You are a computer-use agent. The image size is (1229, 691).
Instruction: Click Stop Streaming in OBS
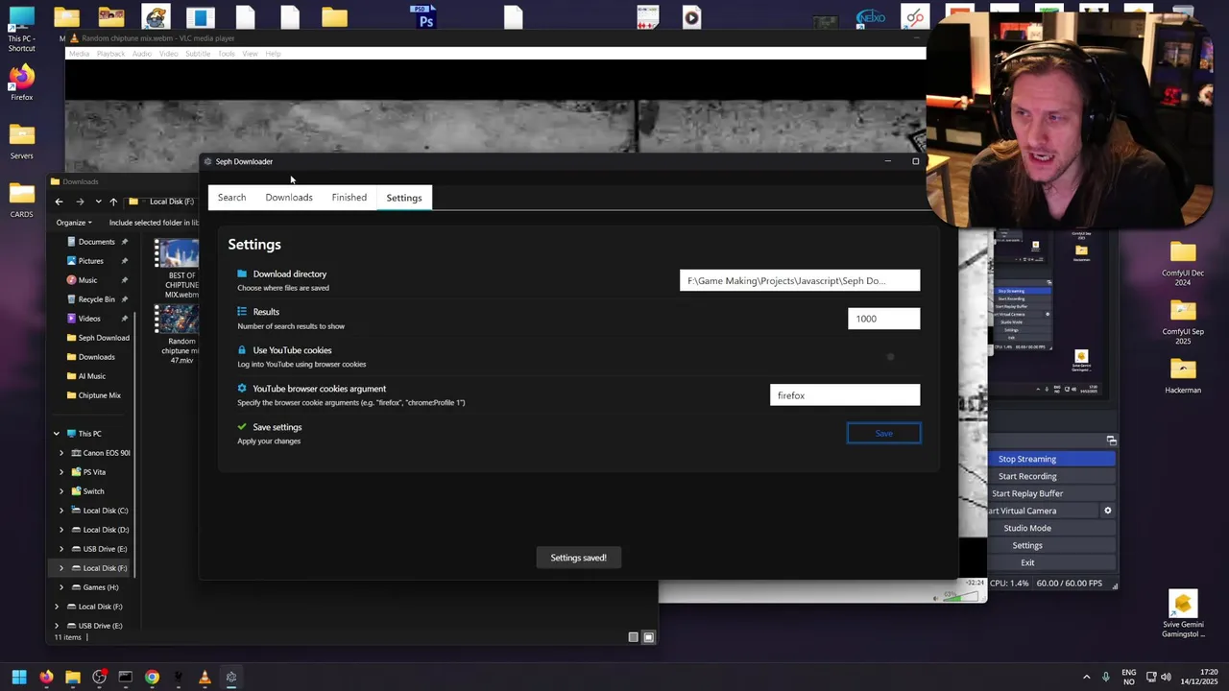click(1052, 459)
